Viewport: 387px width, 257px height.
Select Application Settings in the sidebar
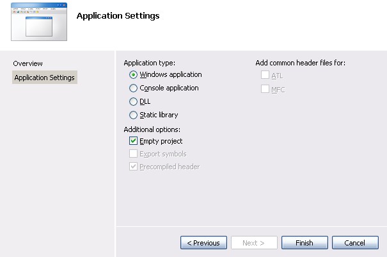coord(45,78)
